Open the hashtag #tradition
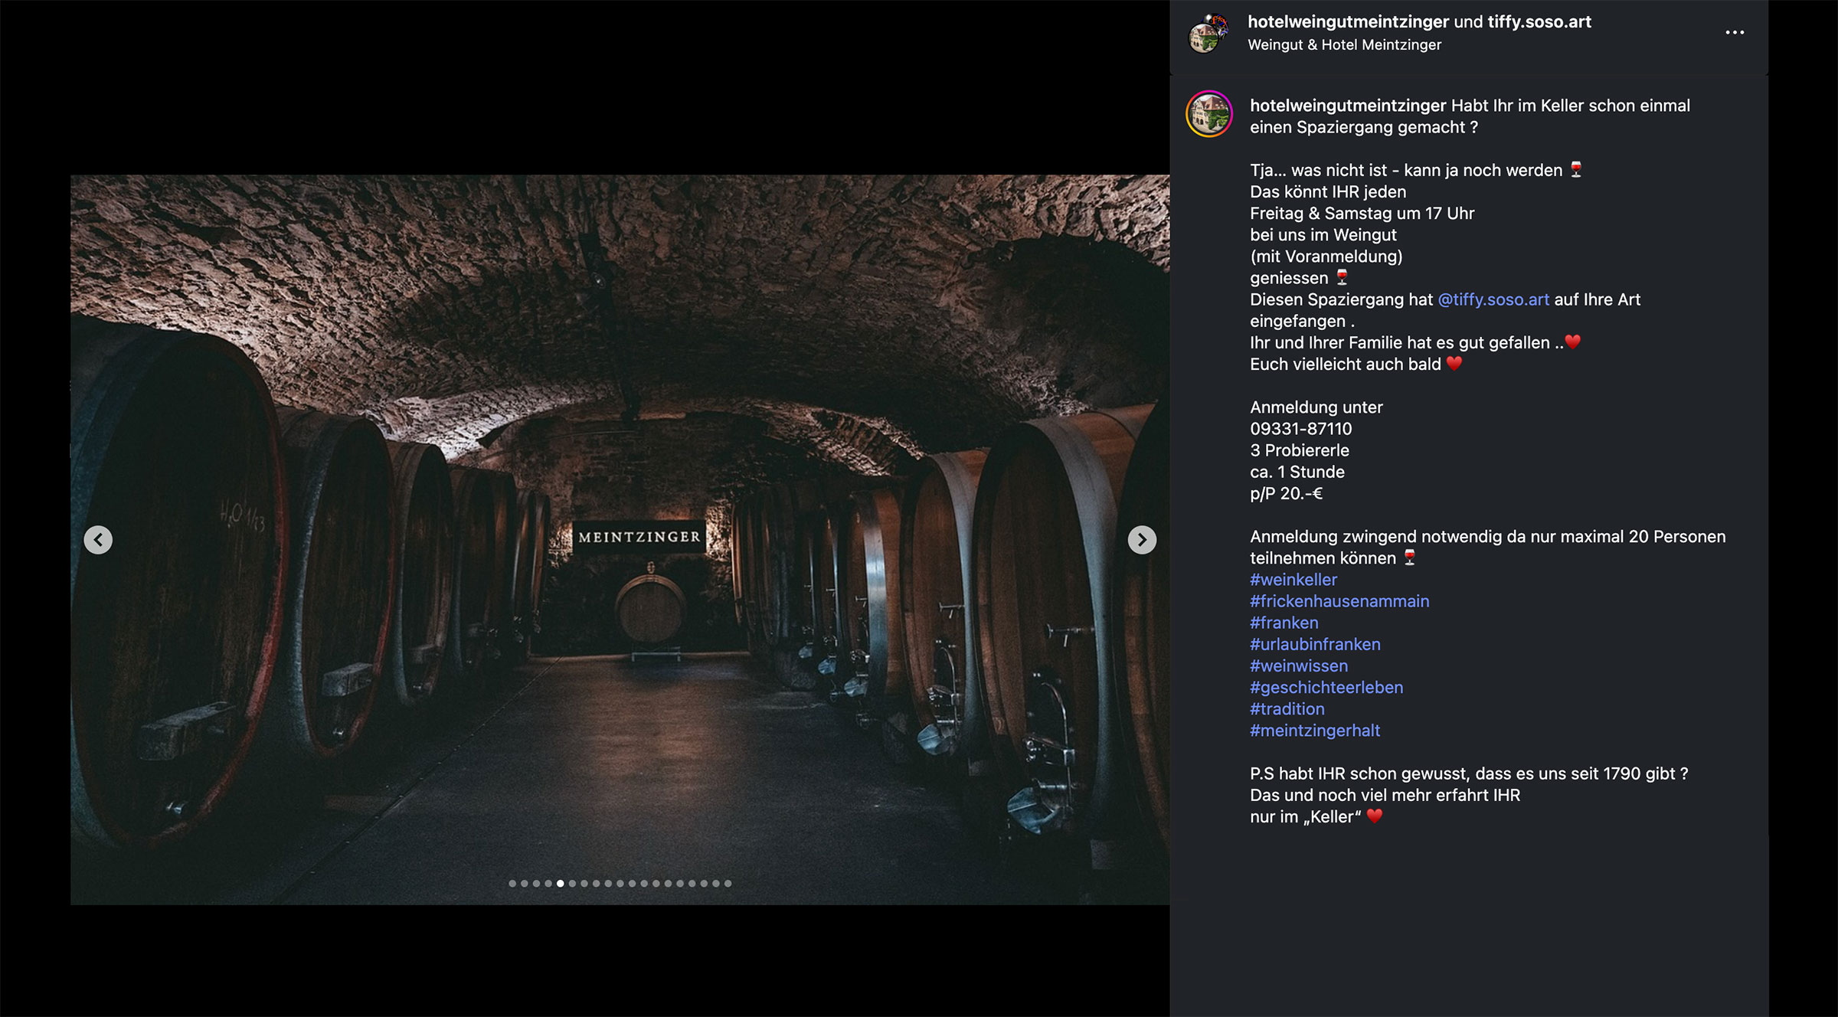This screenshot has height=1017, width=1838. [x=1286, y=709]
